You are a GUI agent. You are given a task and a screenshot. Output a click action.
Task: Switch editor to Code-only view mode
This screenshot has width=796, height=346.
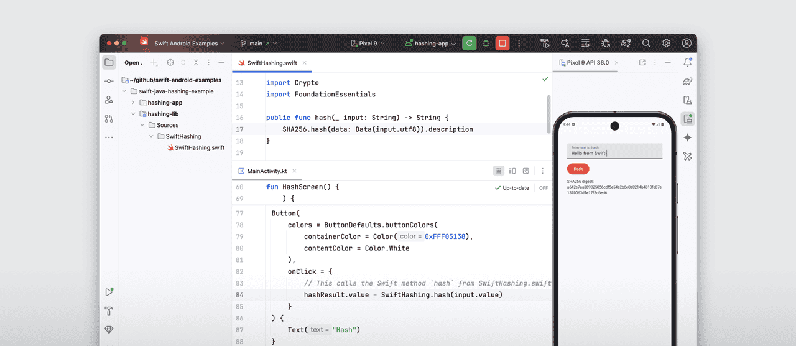click(499, 171)
